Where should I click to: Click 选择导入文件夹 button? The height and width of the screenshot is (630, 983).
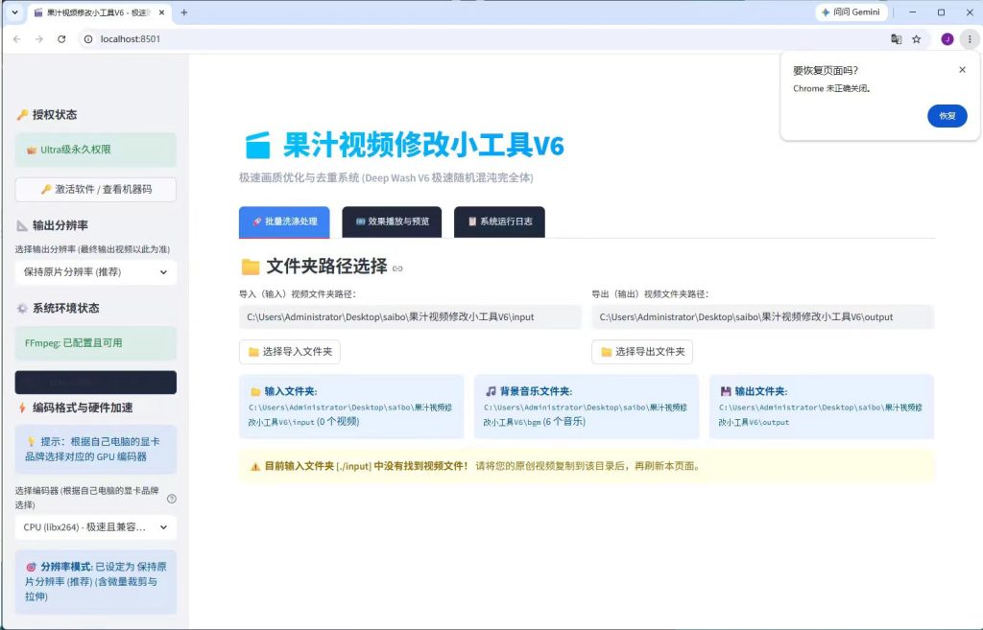point(290,351)
